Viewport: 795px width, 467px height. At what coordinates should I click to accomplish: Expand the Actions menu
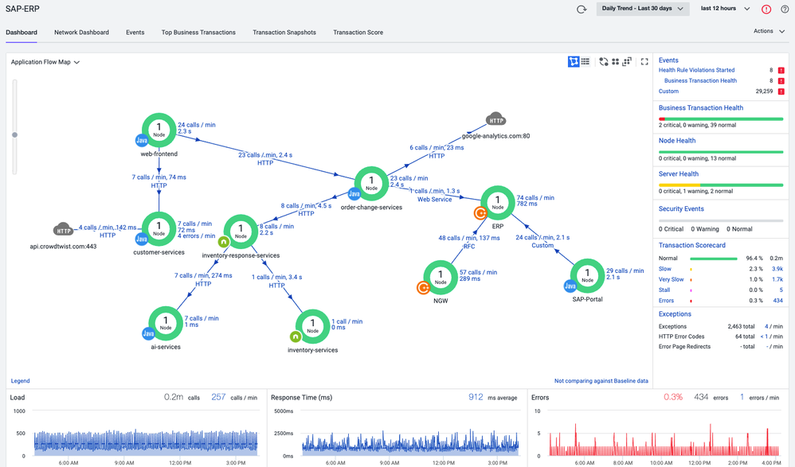click(769, 31)
